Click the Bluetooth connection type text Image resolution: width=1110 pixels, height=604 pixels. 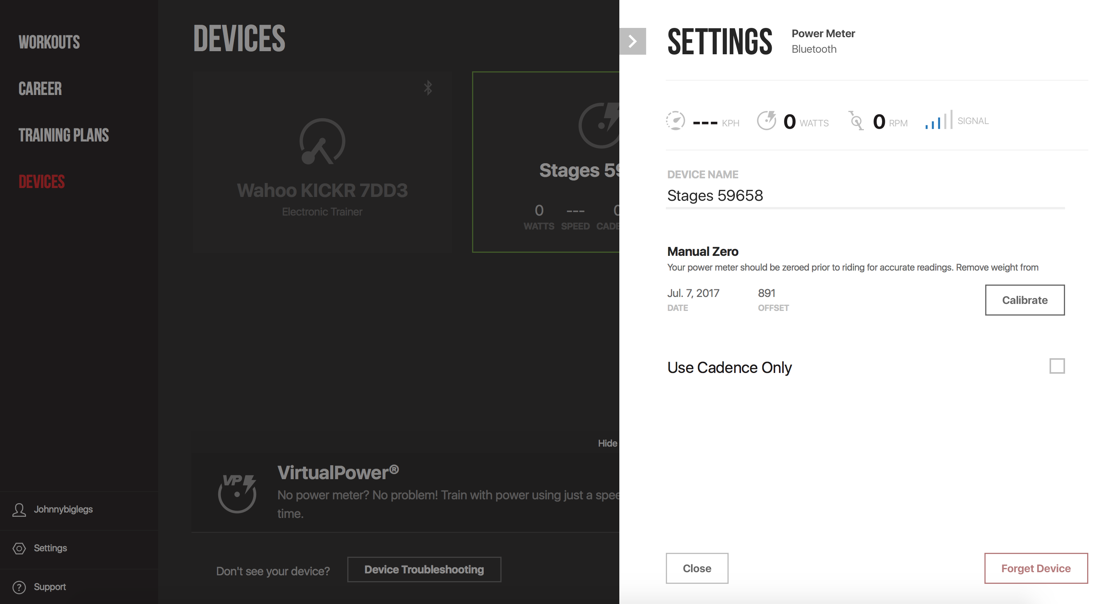coord(814,49)
